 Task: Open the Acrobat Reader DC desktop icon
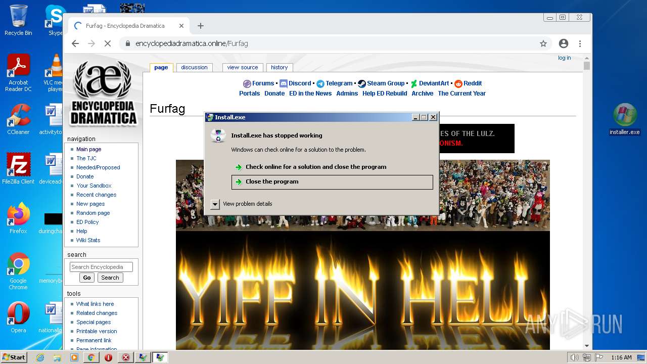coord(18,73)
